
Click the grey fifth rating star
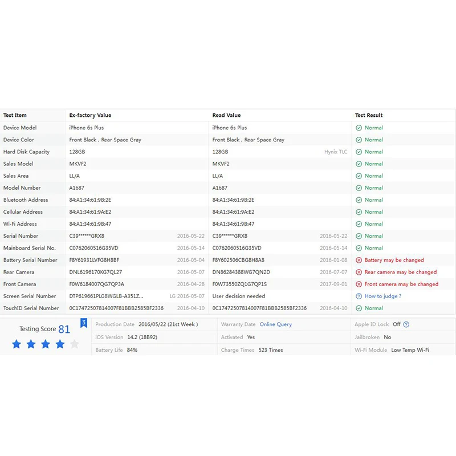coord(75,344)
